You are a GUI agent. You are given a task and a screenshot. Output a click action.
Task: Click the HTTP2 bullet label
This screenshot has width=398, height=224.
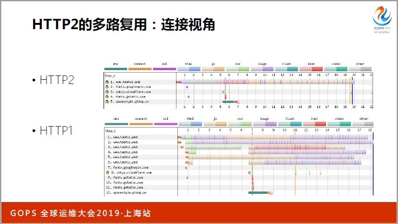[57, 80]
